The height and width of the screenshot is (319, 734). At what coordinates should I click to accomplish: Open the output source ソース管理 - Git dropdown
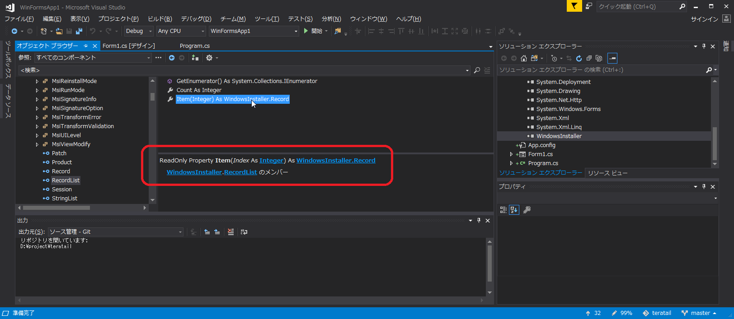pos(115,232)
